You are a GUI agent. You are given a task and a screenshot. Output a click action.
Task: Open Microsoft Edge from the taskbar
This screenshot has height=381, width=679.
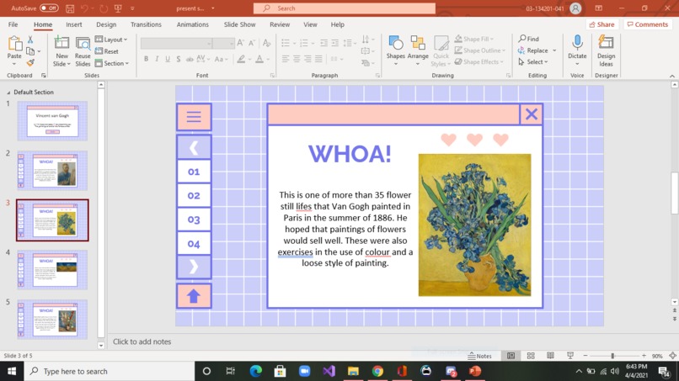coord(255,371)
